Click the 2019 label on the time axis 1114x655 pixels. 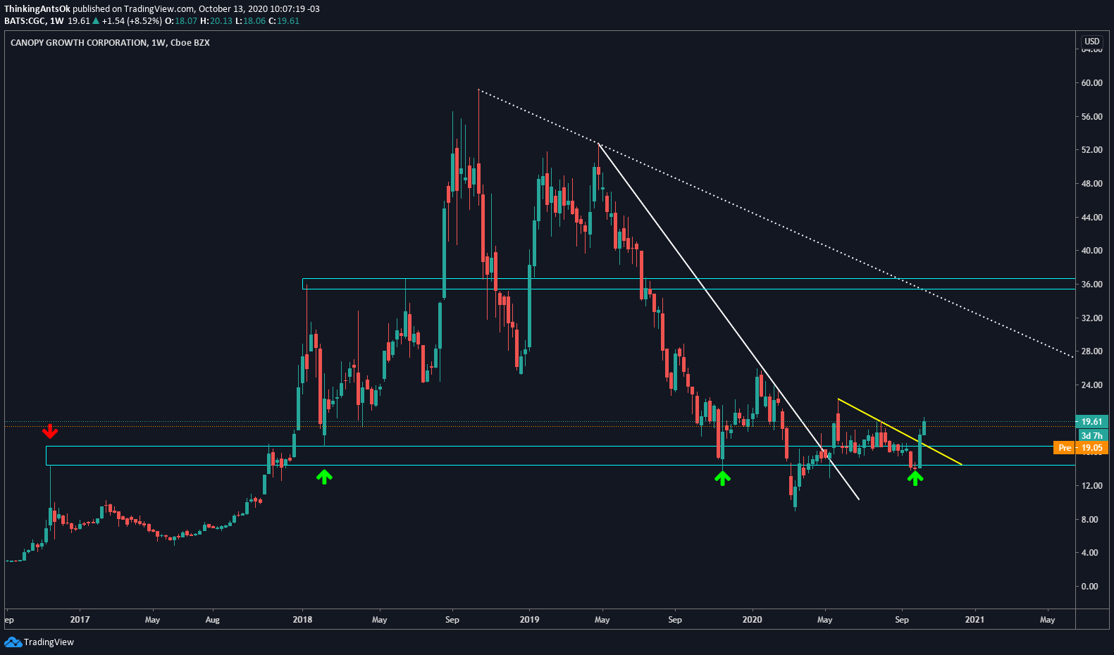(529, 620)
